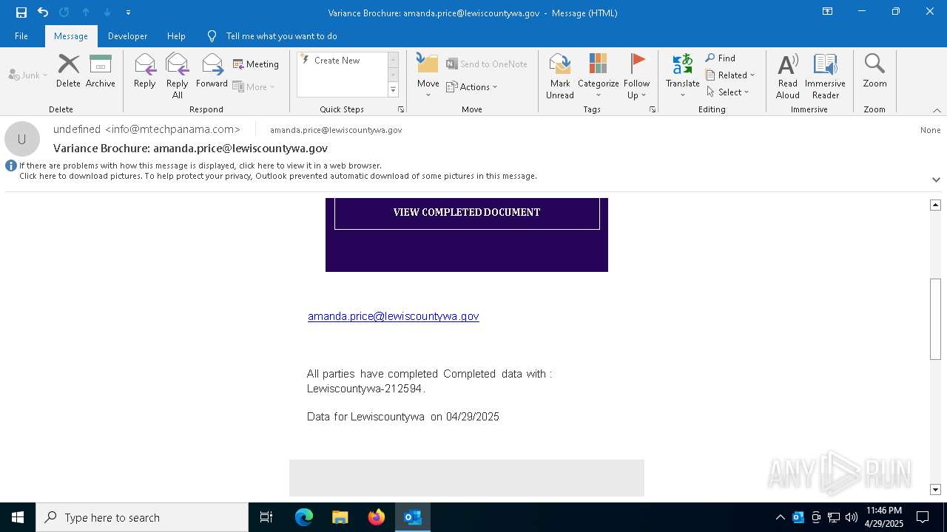Click the sender name info@mtechpanama.com
Viewport: 947px width, 532px height.
click(146, 129)
